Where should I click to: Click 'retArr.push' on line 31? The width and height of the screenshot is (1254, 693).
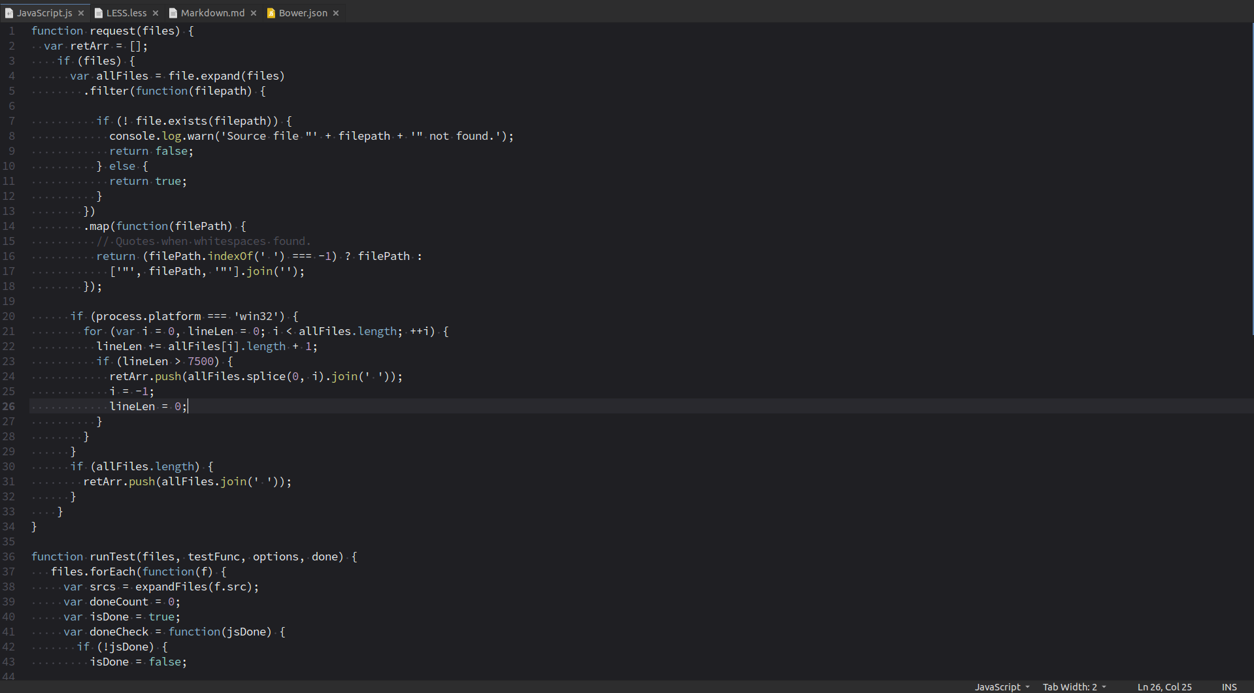119,481
